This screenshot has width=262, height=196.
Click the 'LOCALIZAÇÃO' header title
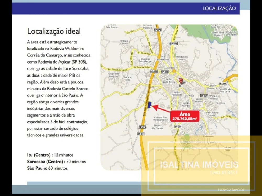point(219,8)
